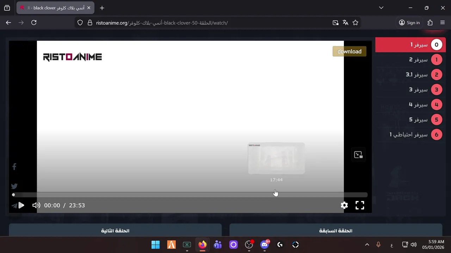This screenshot has width=451, height=253.
Task: Toggle fullscreen mode for the video
Action: pyautogui.click(x=360, y=205)
